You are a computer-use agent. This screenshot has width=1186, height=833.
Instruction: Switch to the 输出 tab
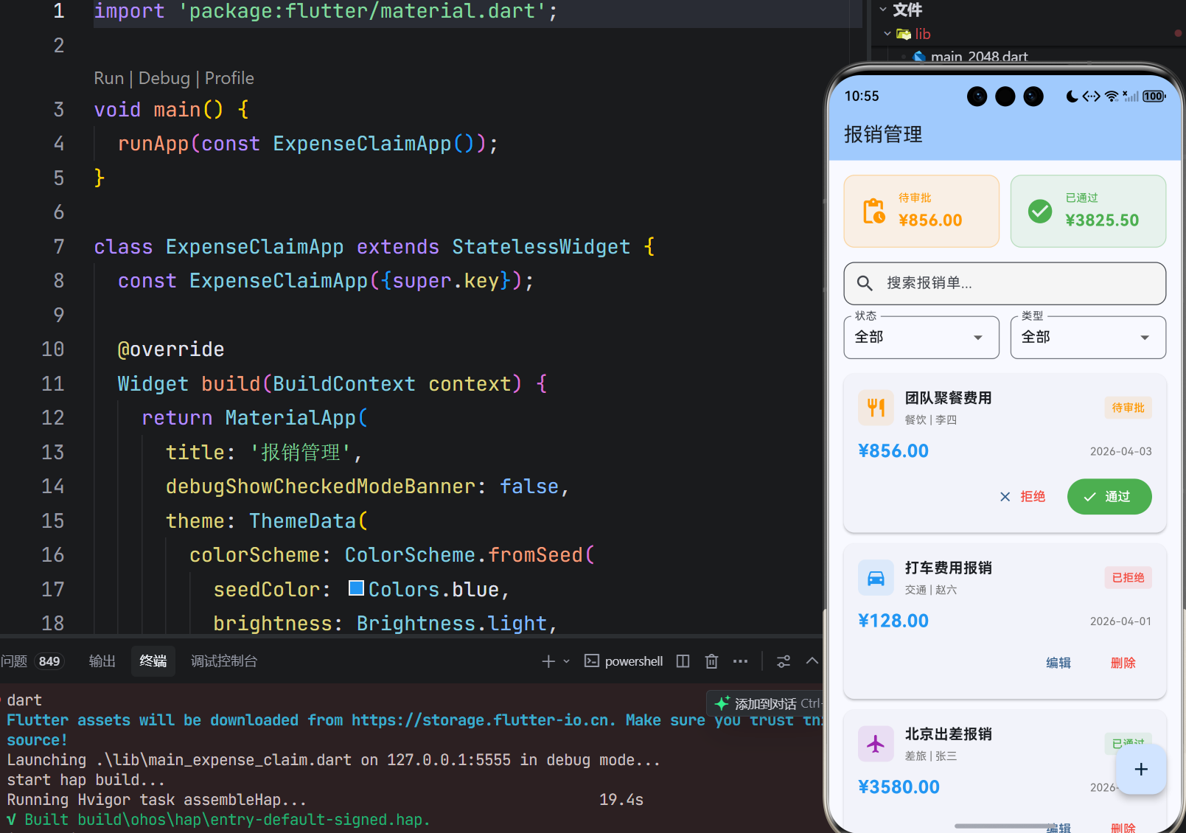pos(102,661)
